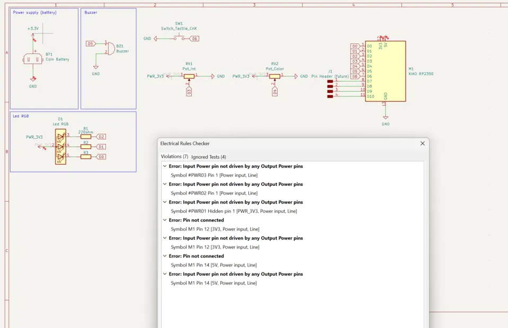Screen dimensions: 508x328
Task: Select the D5 label at the buzzer
Action: [x=91, y=44]
